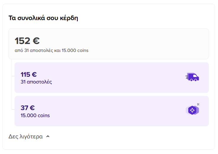
Task: Select the 152 € total earnings card
Action: [109, 44]
